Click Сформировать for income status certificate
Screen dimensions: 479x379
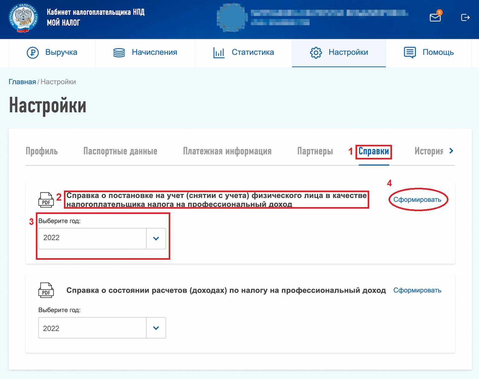point(417,290)
